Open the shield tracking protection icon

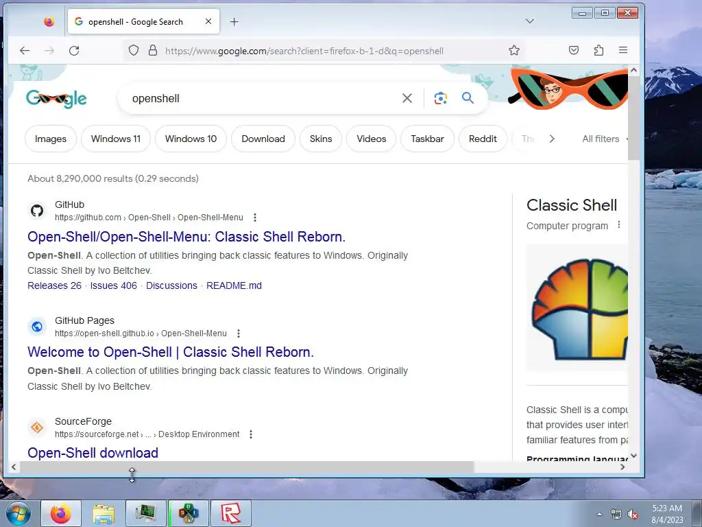(x=134, y=50)
